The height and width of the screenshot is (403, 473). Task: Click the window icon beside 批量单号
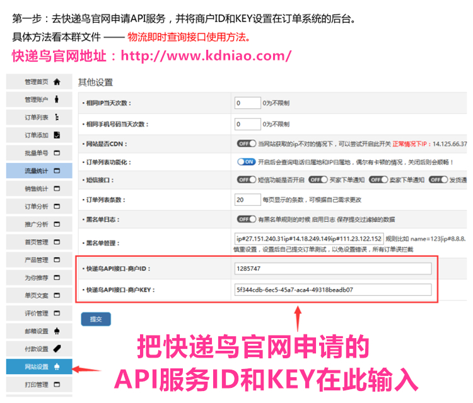click(57, 153)
